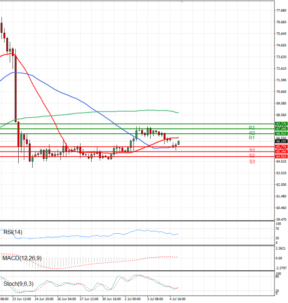
Task: Click the 4 Jul 16:00 time label
Action: click(178, 299)
